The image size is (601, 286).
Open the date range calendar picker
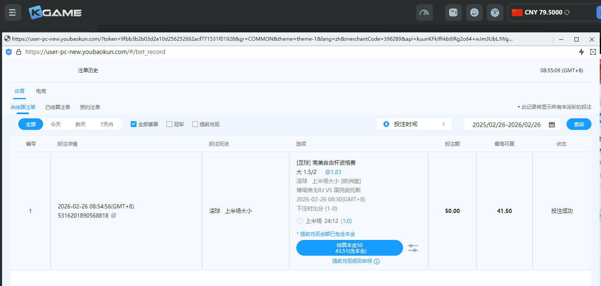click(552, 125)
